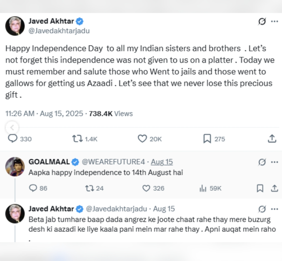Share GOALMAAL's reply
The width and height of the screenshot is (282, 261).
click(275, 188)
